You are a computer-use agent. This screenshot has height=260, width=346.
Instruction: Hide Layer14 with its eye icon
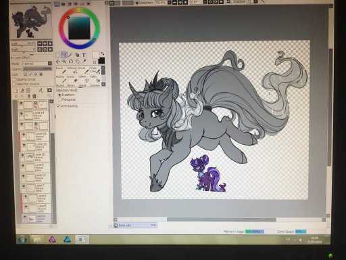coord(22,114)
